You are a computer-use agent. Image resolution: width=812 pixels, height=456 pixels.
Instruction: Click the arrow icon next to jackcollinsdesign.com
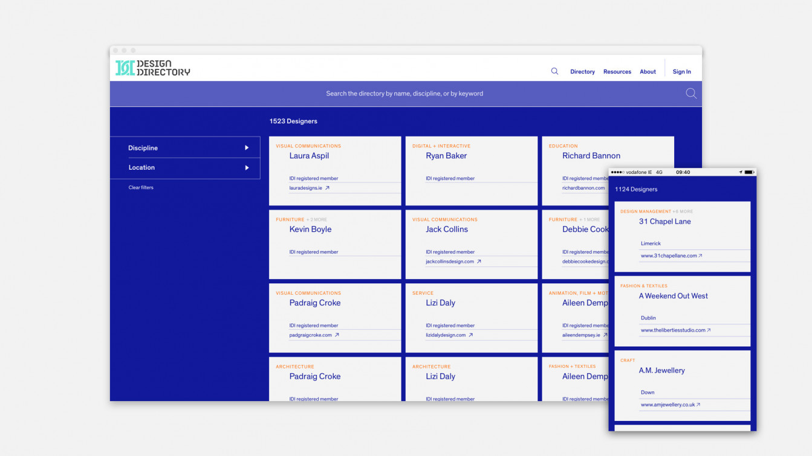click(x=479, y=262)
